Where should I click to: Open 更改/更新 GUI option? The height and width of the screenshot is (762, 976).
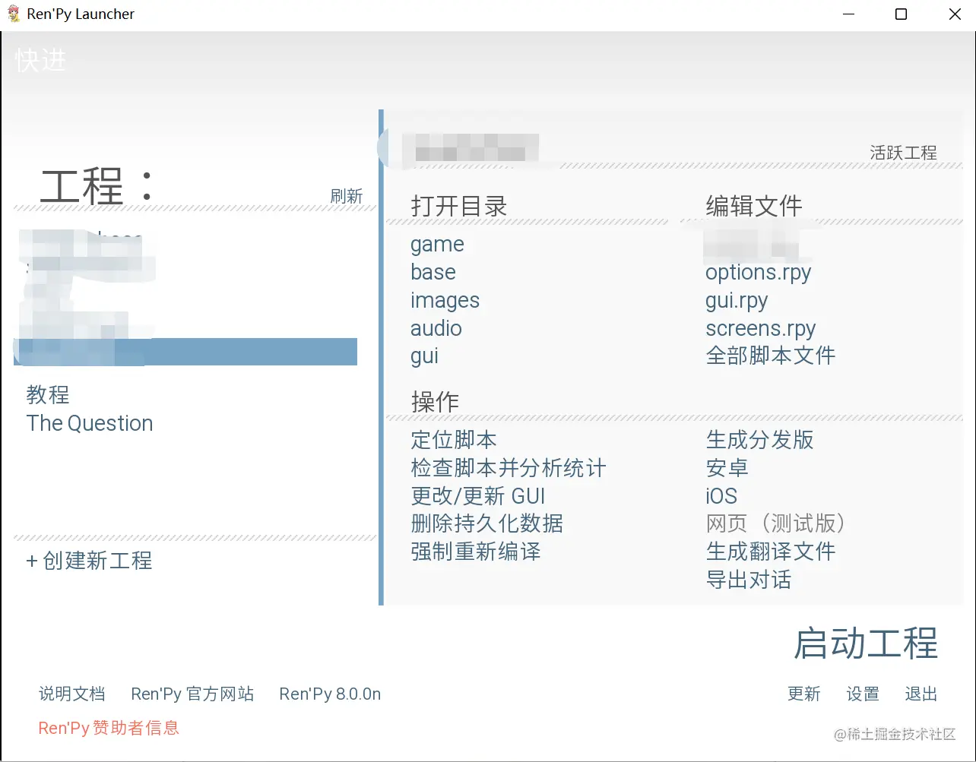pos(477,496)
